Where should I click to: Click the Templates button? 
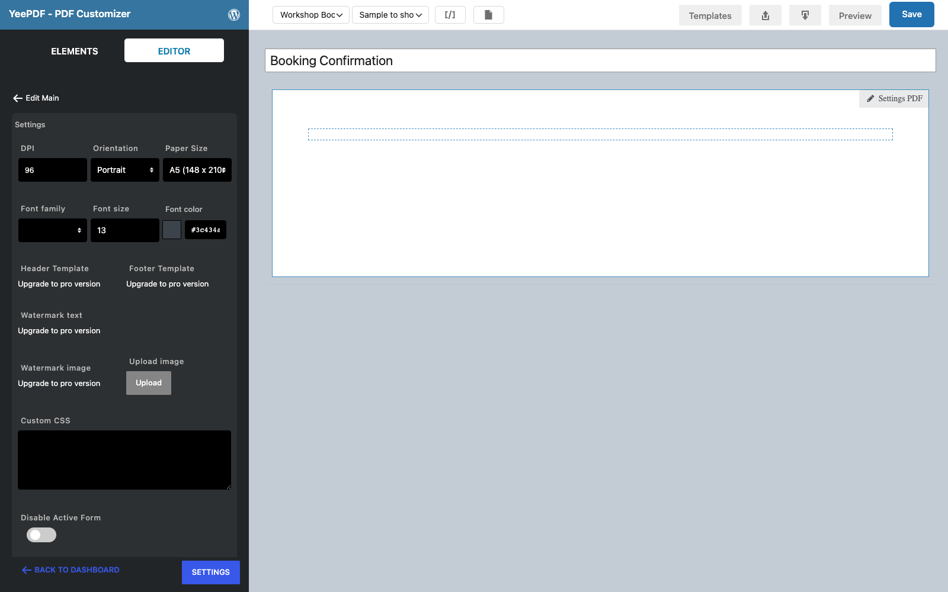pyautogui.click(x=710, y=15)
